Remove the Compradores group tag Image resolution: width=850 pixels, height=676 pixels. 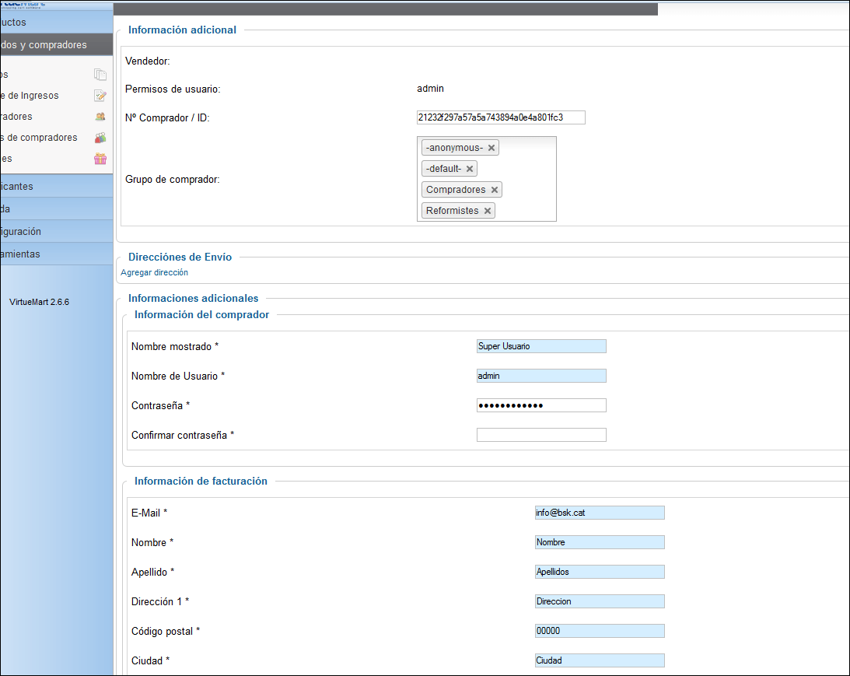click(495, 190)
